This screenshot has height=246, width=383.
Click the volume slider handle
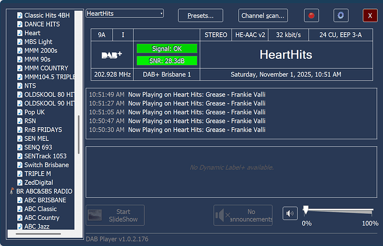click(x=305, y=210)
